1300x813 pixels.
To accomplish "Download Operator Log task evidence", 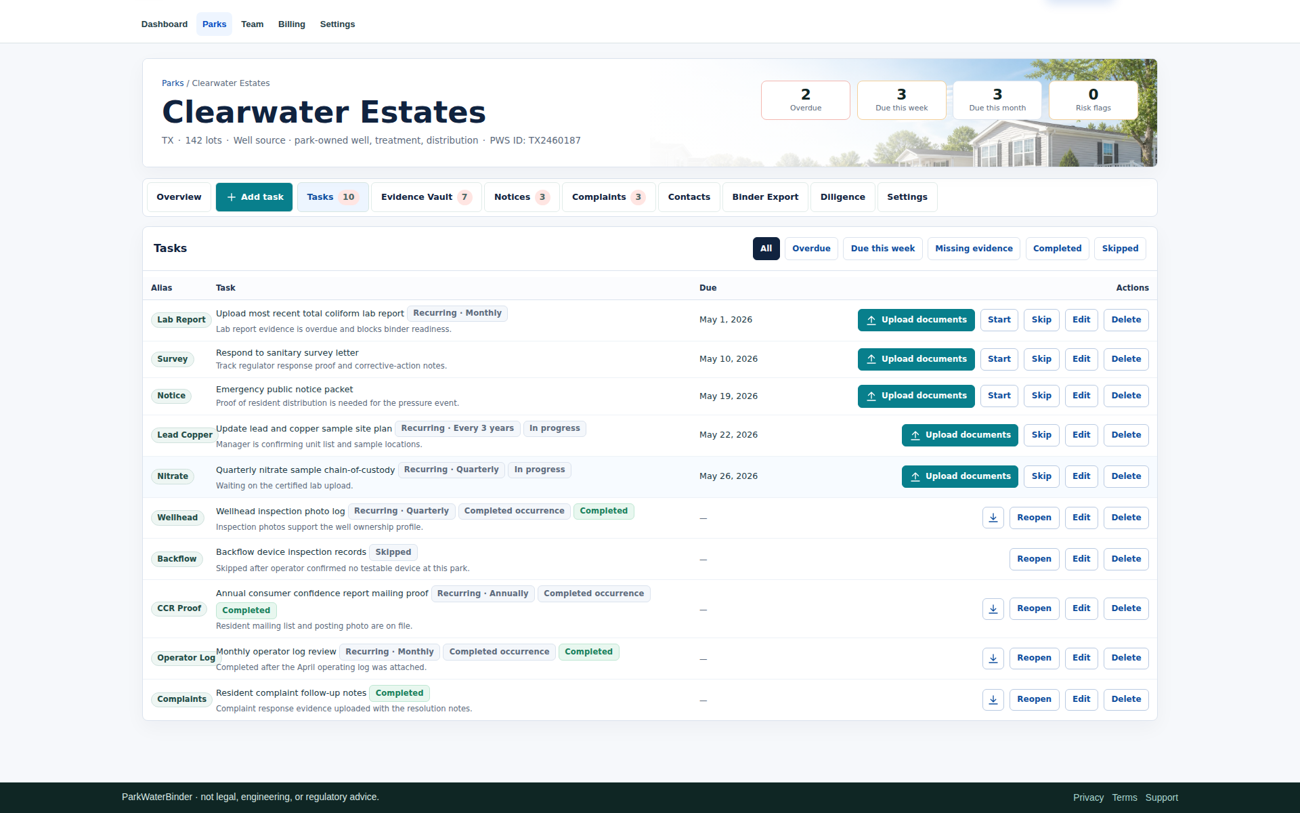I will click(993, 658).
